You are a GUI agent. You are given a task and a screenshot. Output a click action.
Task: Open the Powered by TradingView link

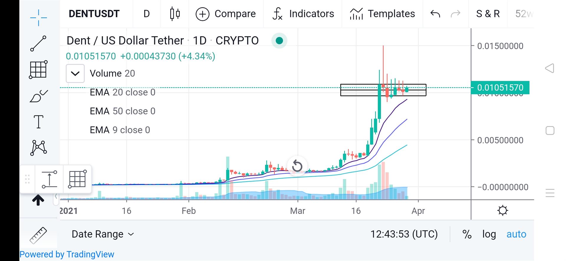click(x=67, y=254)
